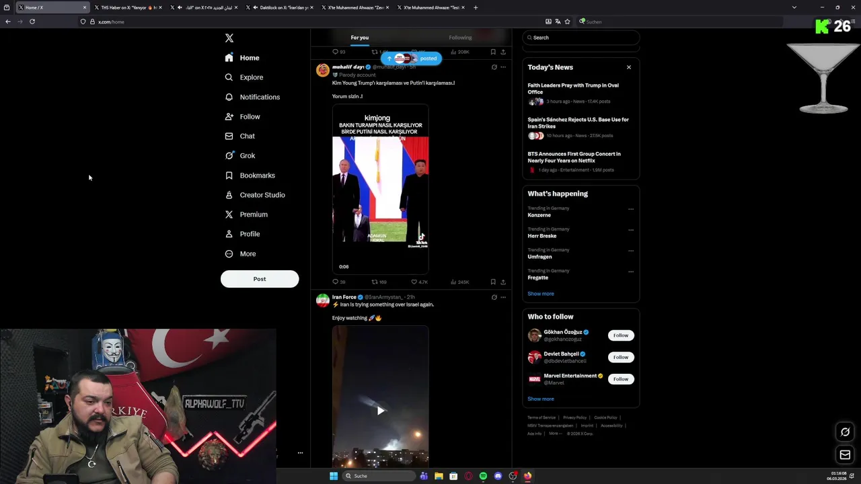This screenshot has width=861, height=484.
Task: Open more menu on muhalif dayı post
Action: (x=503, y=67)
